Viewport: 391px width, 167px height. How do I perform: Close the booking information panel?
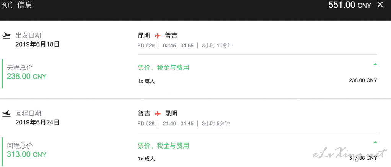point(380,5)
